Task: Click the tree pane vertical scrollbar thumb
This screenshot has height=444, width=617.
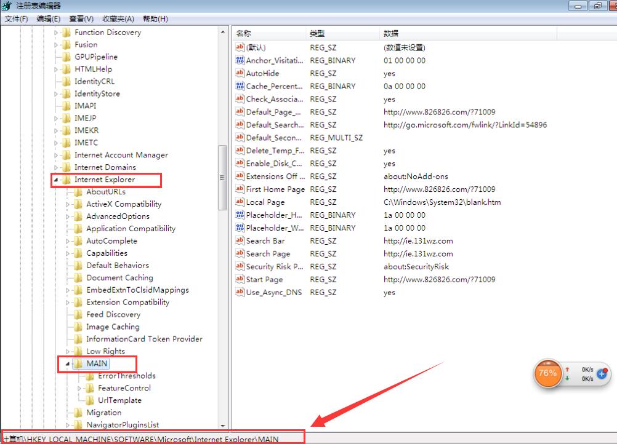Action: click(223, 178)
